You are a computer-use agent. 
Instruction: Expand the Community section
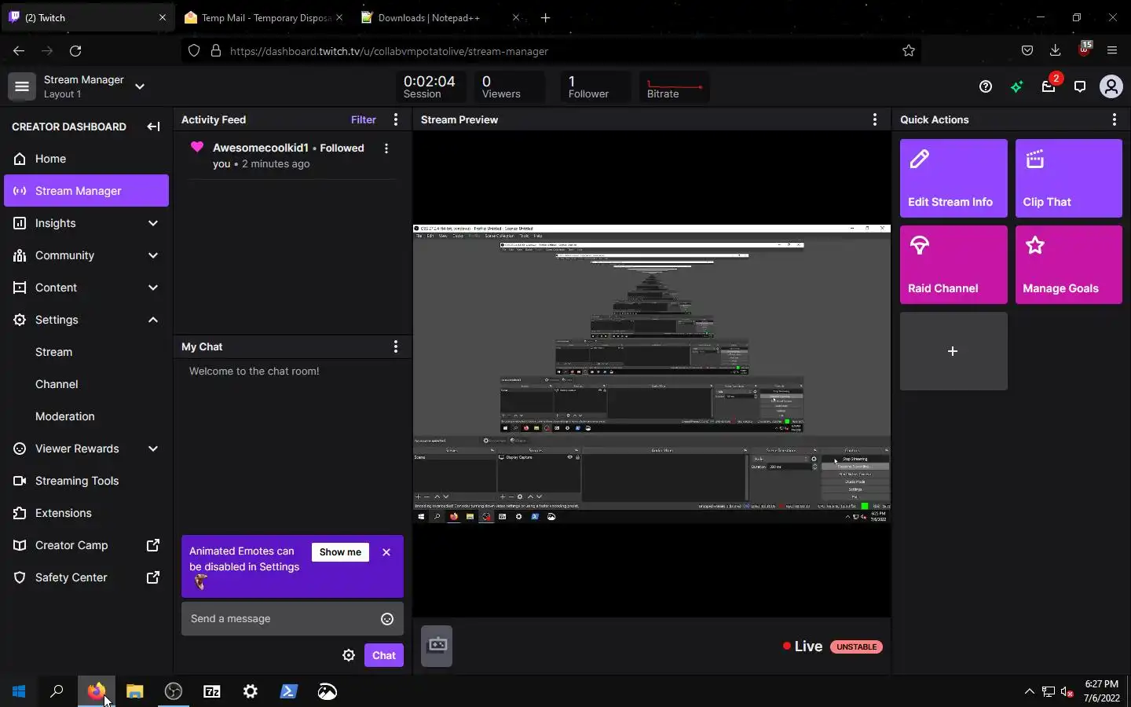tap(153, 255)
